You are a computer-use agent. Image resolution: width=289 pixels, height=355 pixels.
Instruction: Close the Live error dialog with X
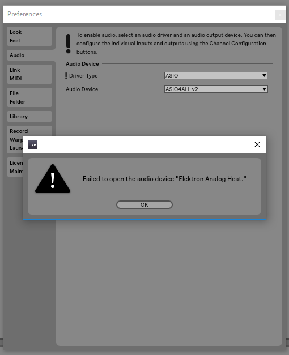pyautogui.click(x=257, y=144)
